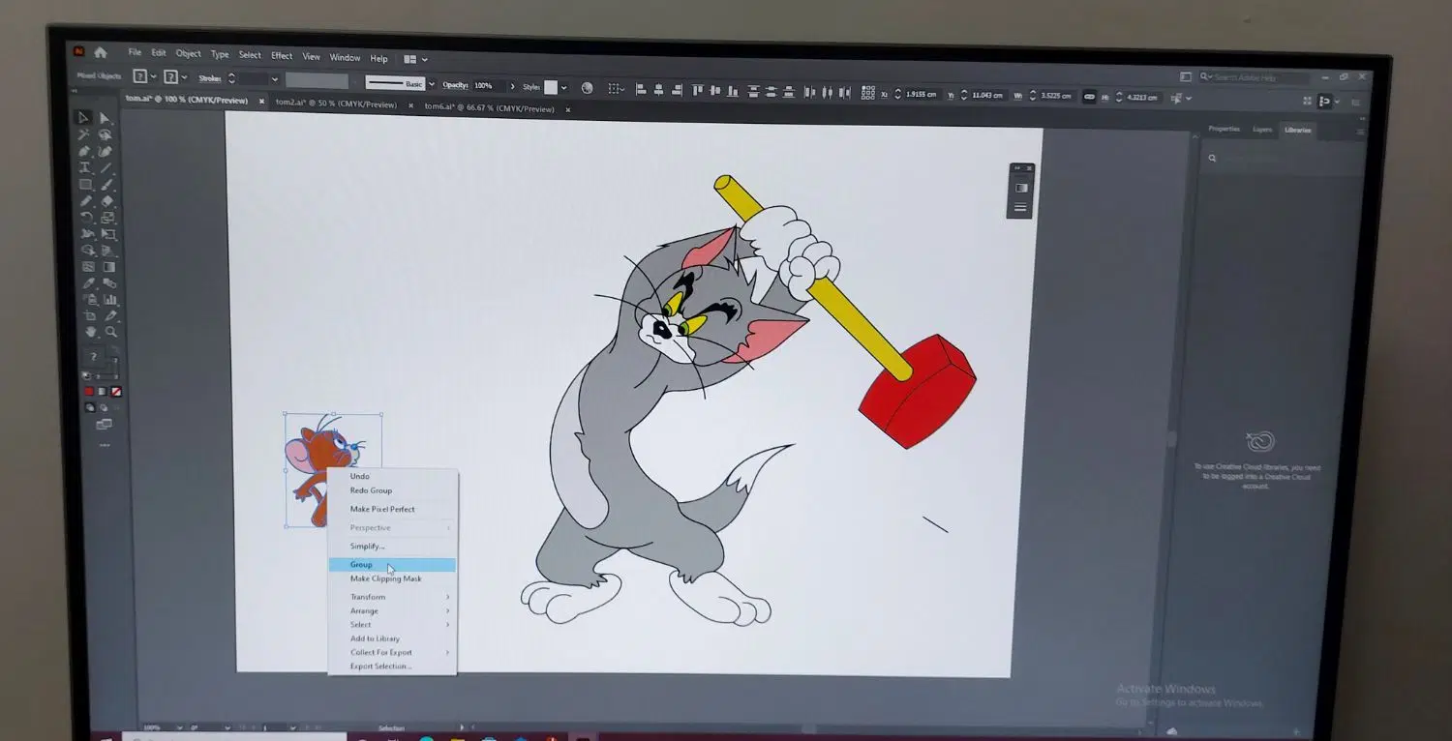Select the Hand tool
Screen dimensions: 1452x741
[x=91, y=332]
